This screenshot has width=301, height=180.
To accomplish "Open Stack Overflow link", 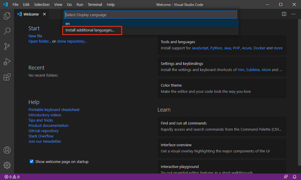I will pyautogui.click(x=41, y=136).
